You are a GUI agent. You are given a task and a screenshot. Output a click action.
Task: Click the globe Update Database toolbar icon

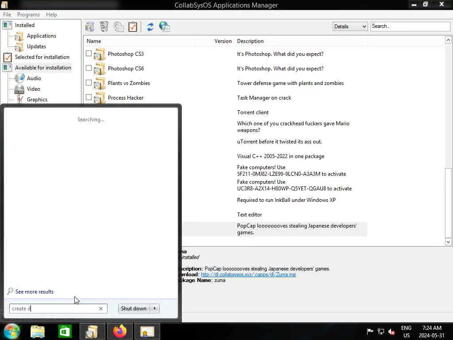click(165, 27)
